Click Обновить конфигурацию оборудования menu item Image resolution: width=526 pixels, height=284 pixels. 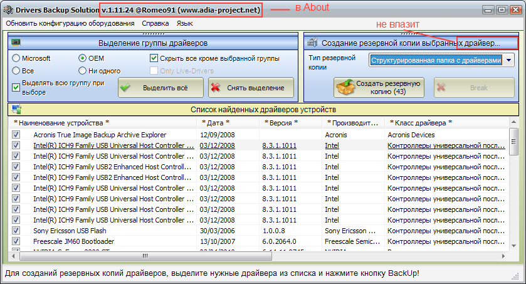click(70, 23)
